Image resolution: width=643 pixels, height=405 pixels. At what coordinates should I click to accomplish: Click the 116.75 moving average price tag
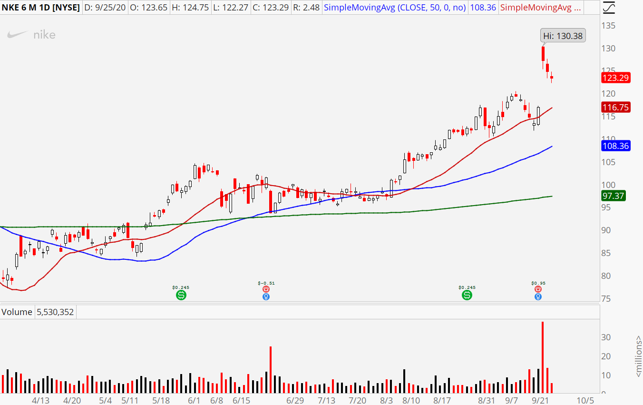616,108
